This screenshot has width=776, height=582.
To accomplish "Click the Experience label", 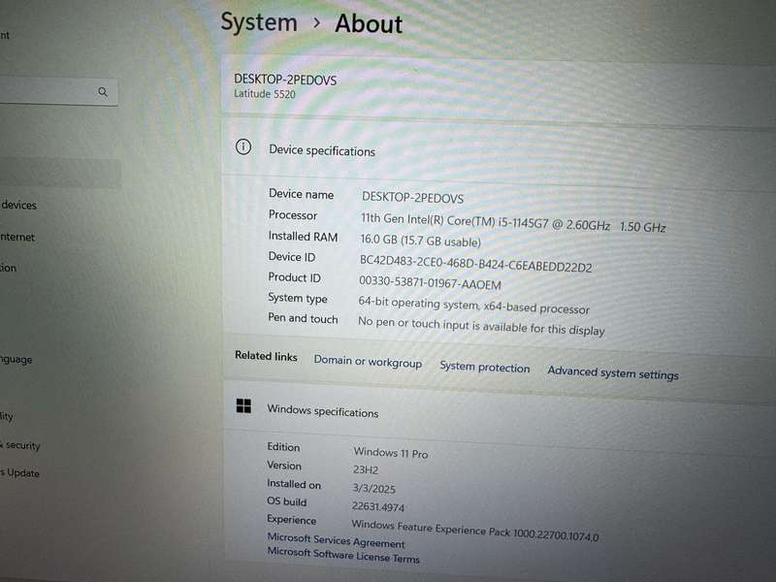I will click(292, 520).
